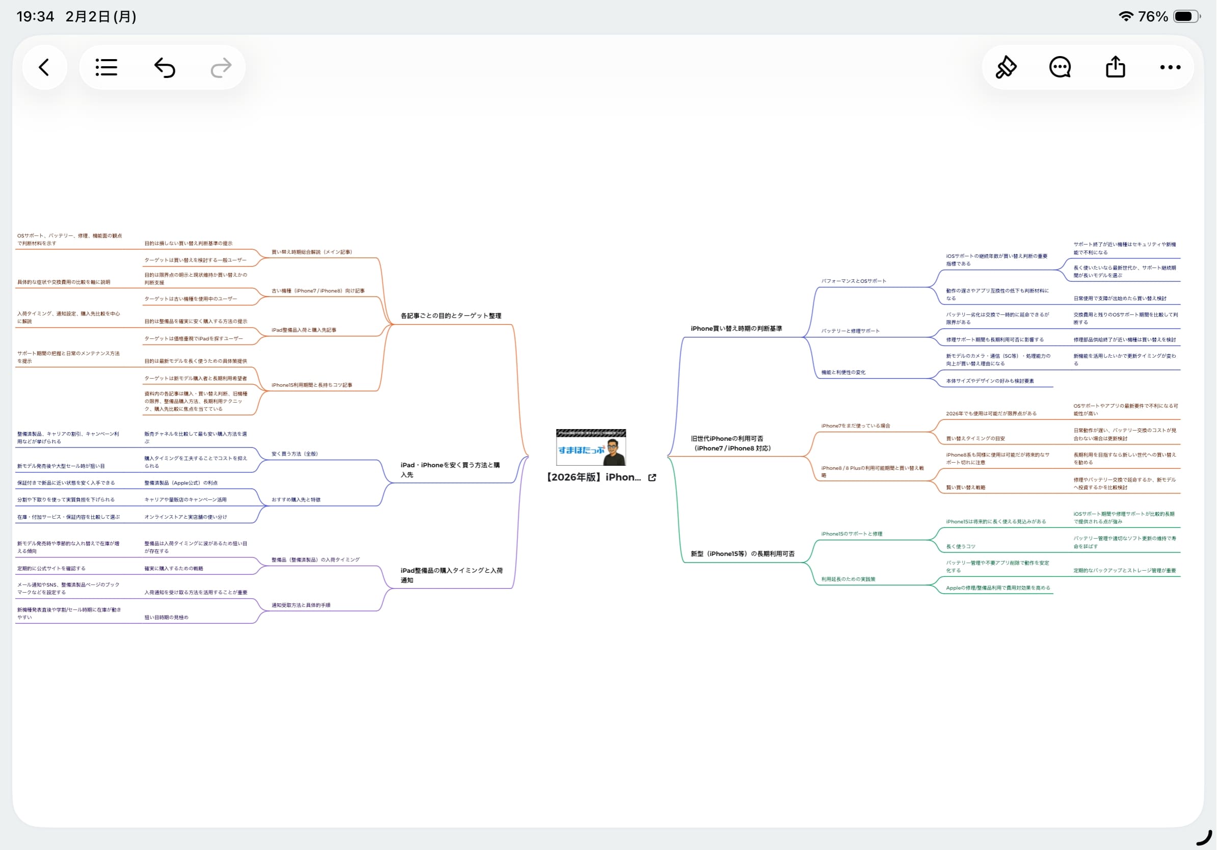This screenshot has height=850, width=1217.
Task: Open the external link icon beside title
Action: (x=652, y=477)
